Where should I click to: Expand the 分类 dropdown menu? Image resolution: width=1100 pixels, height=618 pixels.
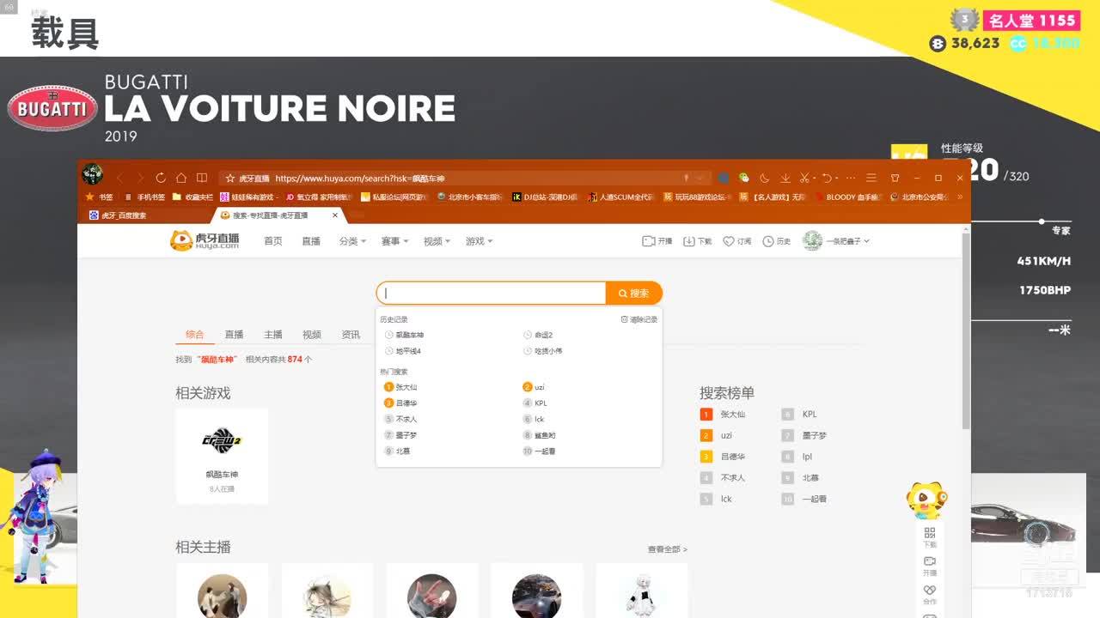coord(352,241)
